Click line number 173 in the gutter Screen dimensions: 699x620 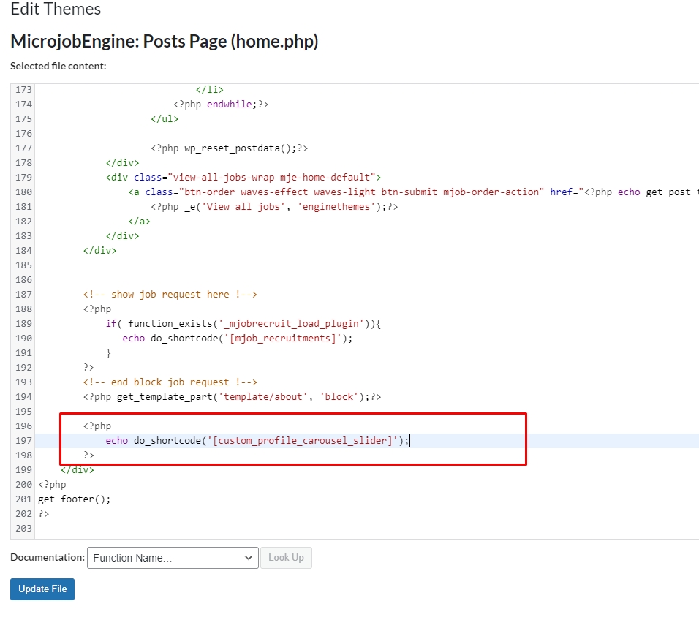(x=23, y=90)
